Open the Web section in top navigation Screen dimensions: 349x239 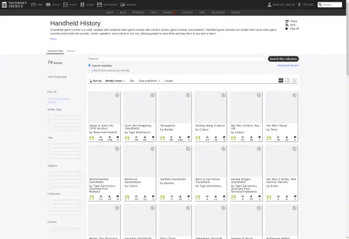point(36,4)
